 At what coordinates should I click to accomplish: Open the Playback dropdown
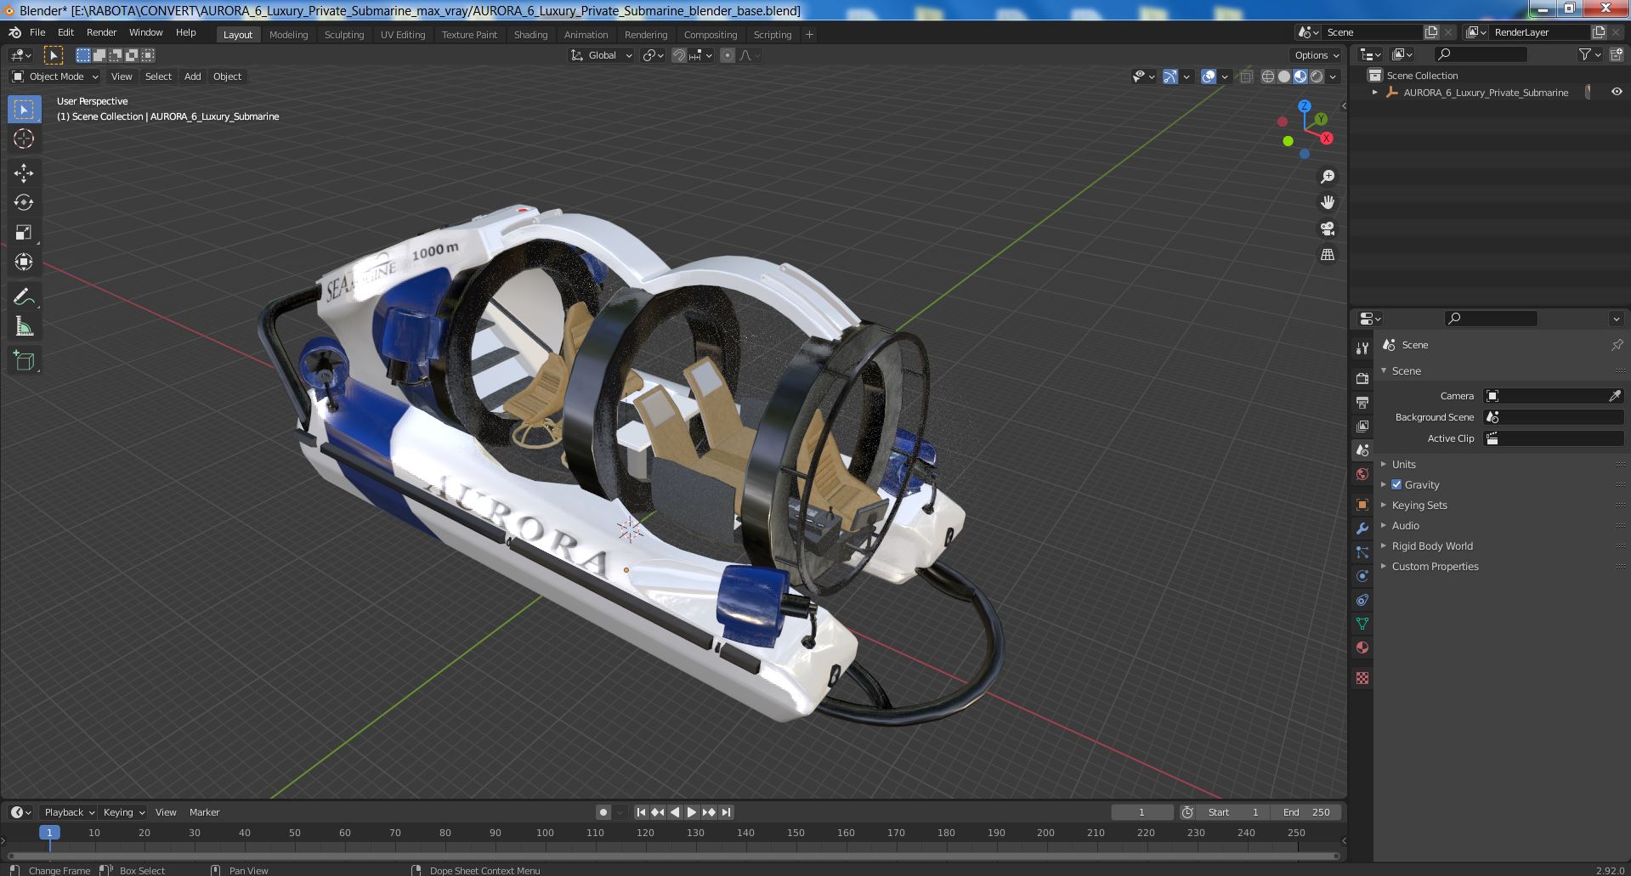pos(68,812)
